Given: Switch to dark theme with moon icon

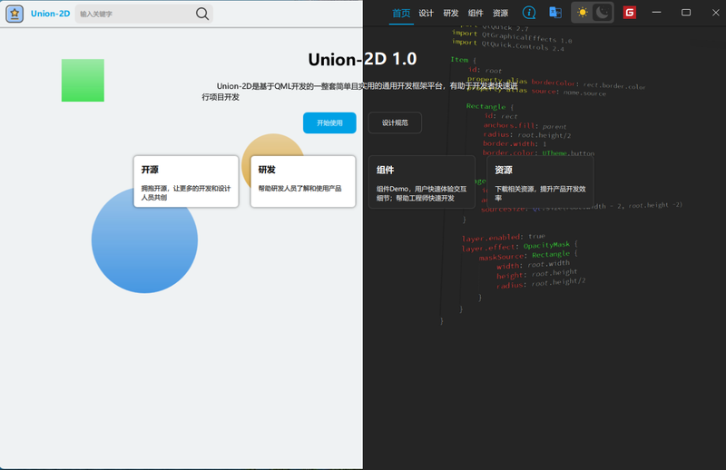Looking at the screenshot, I should (x=603, y=13).
